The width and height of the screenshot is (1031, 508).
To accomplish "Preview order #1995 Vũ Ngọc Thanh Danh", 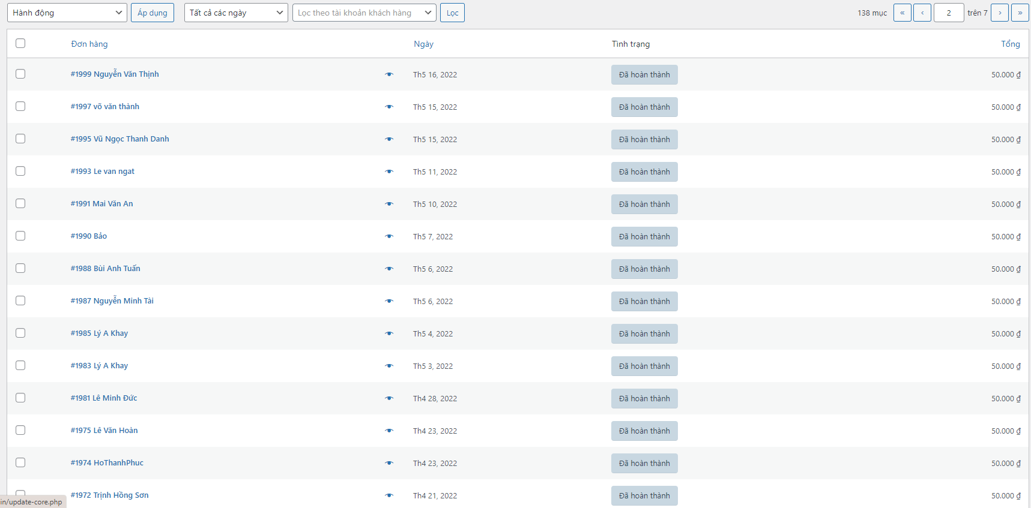I will [x=389, y=139].
